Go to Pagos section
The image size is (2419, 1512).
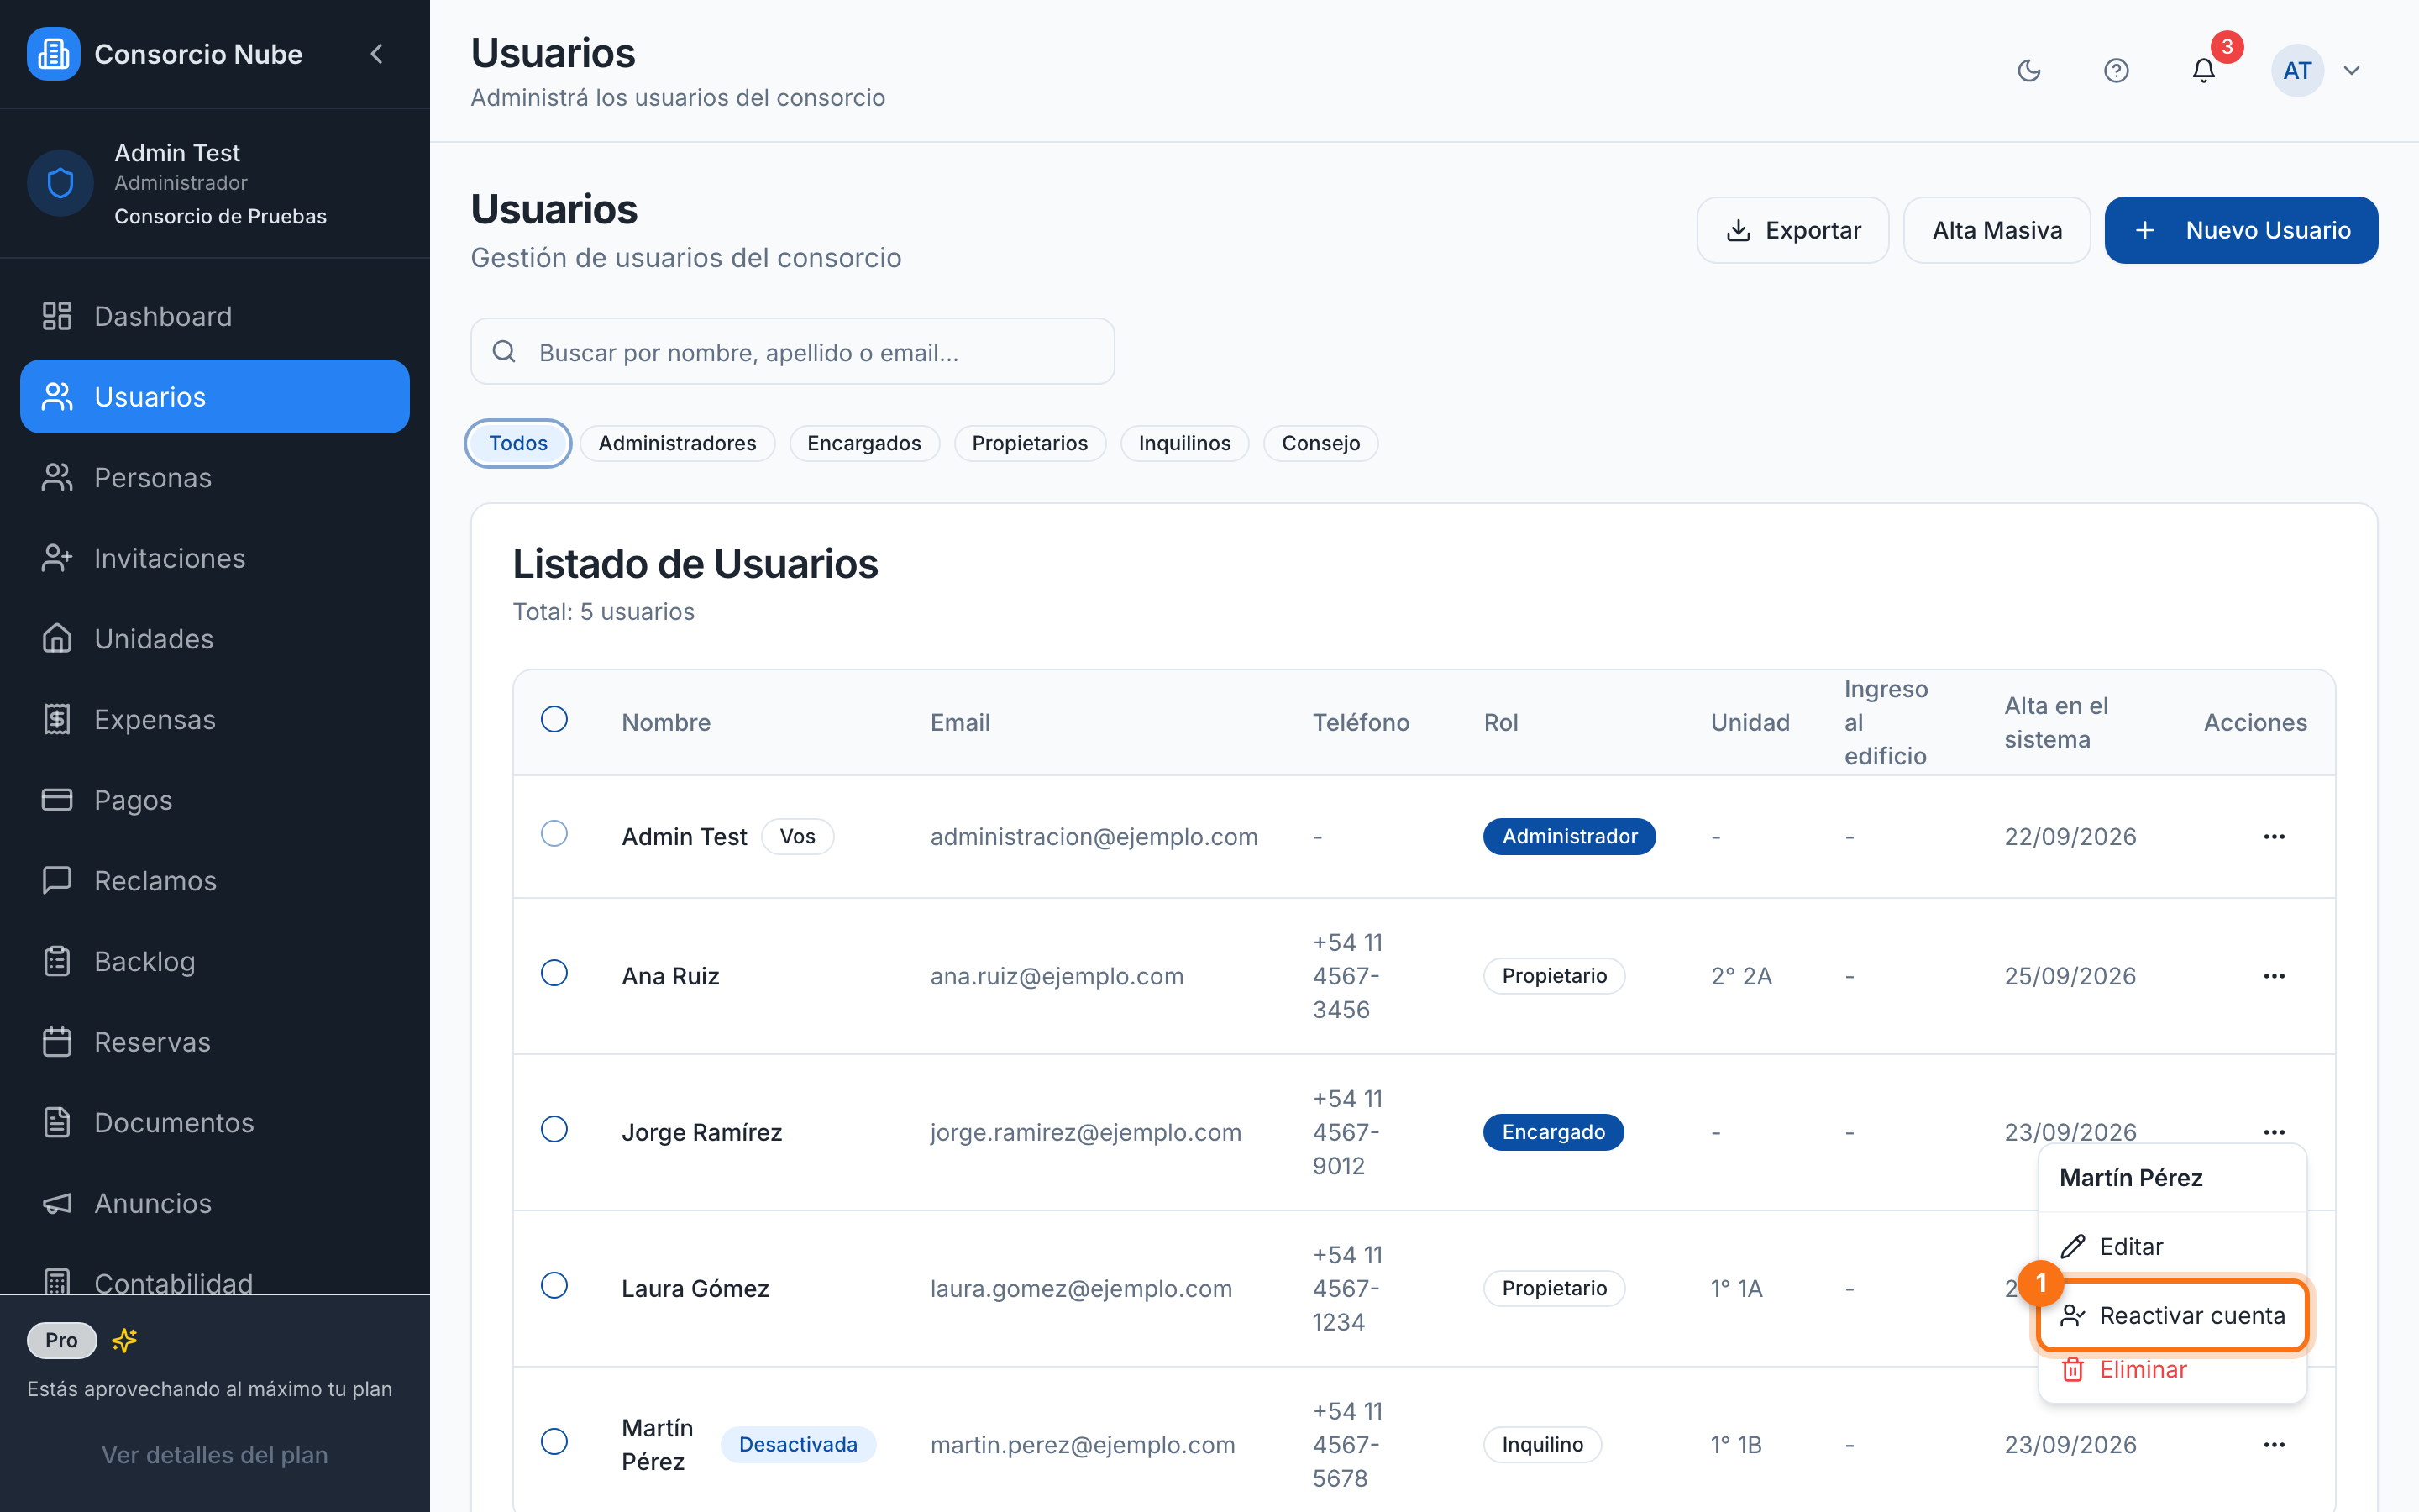tap(215, 800)
